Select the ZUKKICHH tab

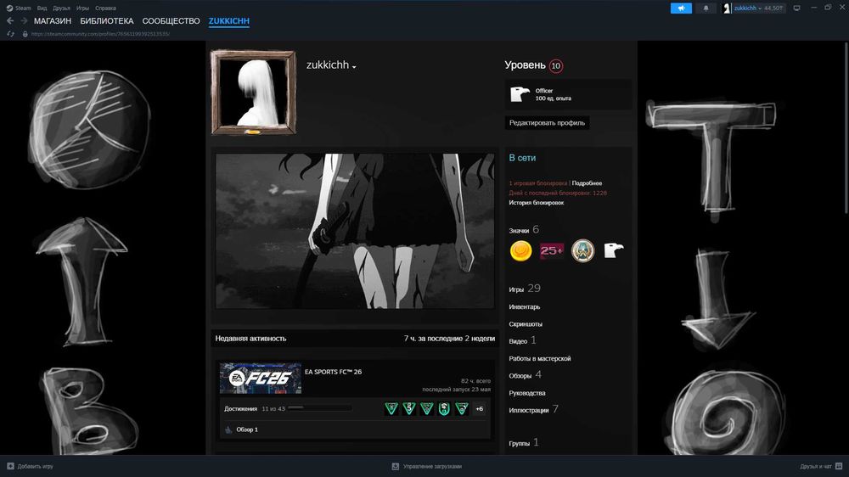[x=229, y=20]
